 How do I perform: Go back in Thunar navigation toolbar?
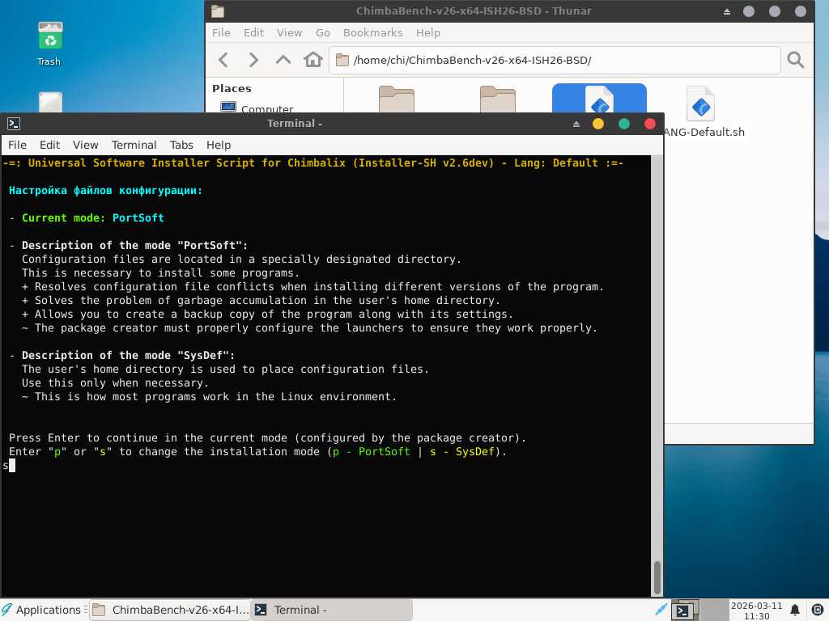(x=223, y=60)
